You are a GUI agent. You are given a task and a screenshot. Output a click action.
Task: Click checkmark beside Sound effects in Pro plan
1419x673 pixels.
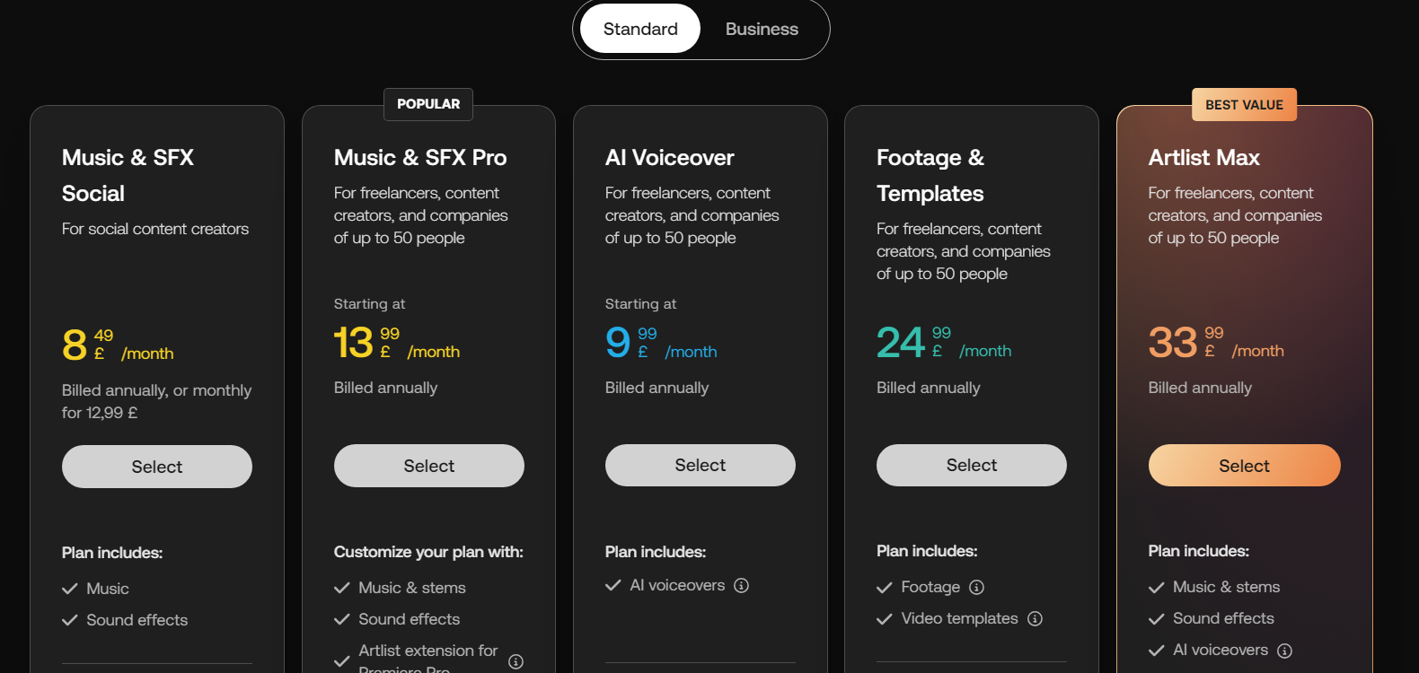point(342,619)
